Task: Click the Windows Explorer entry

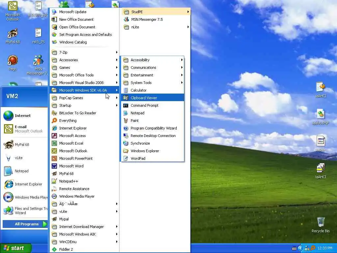Action: 153,151
